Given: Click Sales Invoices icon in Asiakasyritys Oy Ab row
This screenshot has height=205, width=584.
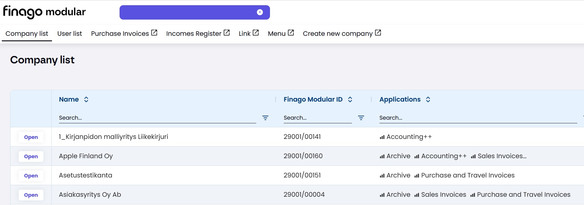Looking at the screenshot, I should point(417,195).
